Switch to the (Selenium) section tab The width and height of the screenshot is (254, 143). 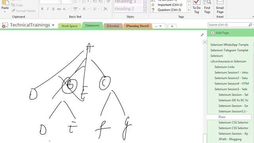(x=92, y=25)
